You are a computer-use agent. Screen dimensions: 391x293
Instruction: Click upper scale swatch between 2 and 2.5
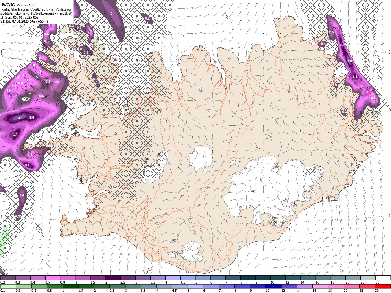point(112,278)
